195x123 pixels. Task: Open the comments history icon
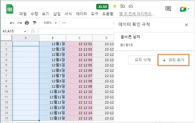pyautogui.click(x=168, y=9)
